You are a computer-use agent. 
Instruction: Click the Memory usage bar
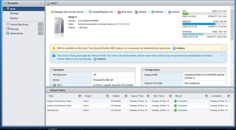tap(202, 24)
